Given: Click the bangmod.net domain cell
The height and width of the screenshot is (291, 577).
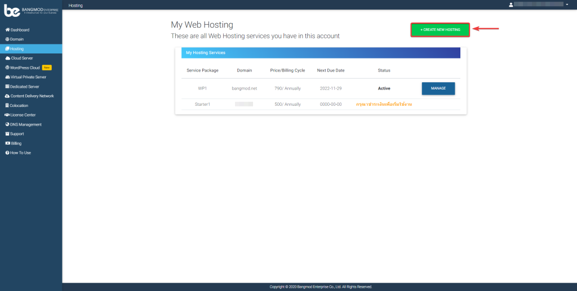Looking at the screenshot, I should coord(245,88).
